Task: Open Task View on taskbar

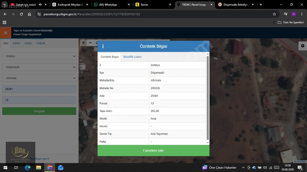Action: [x=16, y=167]
